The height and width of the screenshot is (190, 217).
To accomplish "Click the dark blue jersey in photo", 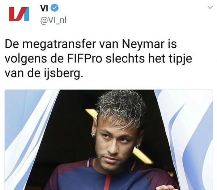I will coord(105,178).
